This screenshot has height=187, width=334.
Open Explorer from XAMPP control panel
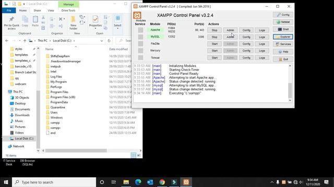pos(283,37)
